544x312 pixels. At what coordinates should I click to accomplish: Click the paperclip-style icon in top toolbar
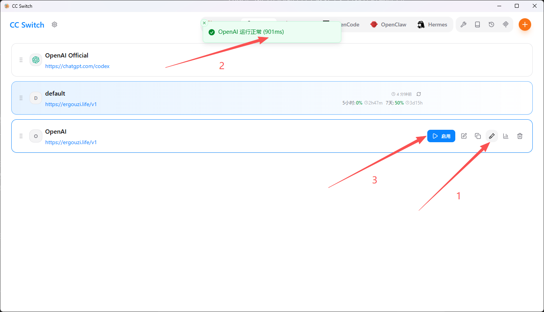click(x=505, y=24)
